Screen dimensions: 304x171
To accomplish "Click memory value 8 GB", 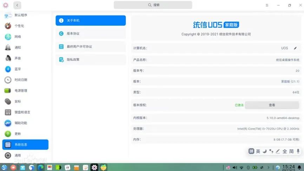I will 286,140.
